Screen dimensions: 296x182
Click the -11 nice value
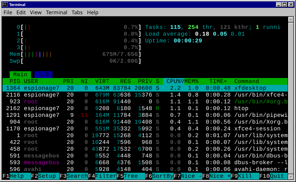point(83,115)
